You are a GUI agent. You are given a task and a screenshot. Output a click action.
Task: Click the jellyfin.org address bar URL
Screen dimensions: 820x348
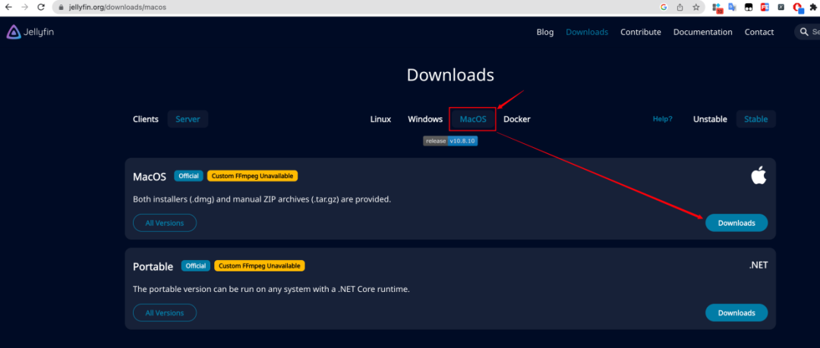(x=118, y=8)
